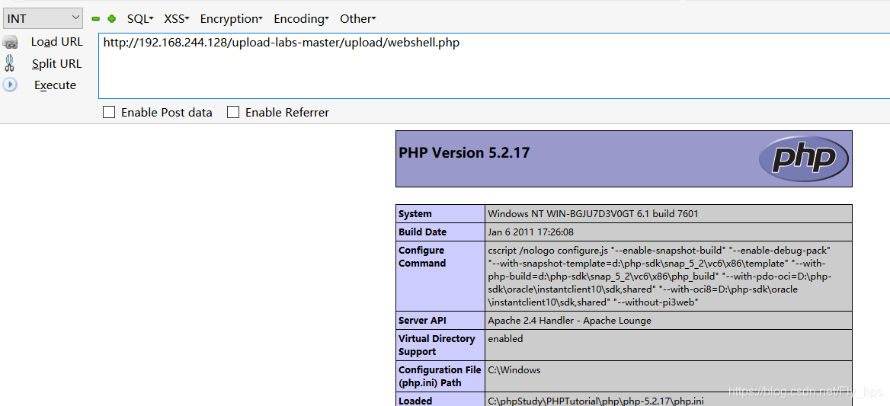Open the Encoding dropdown menu

[x=302, y=19]
